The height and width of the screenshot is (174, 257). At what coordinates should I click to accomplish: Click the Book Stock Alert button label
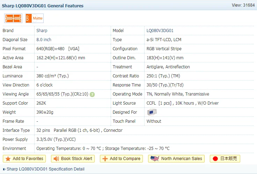point(77,159)
